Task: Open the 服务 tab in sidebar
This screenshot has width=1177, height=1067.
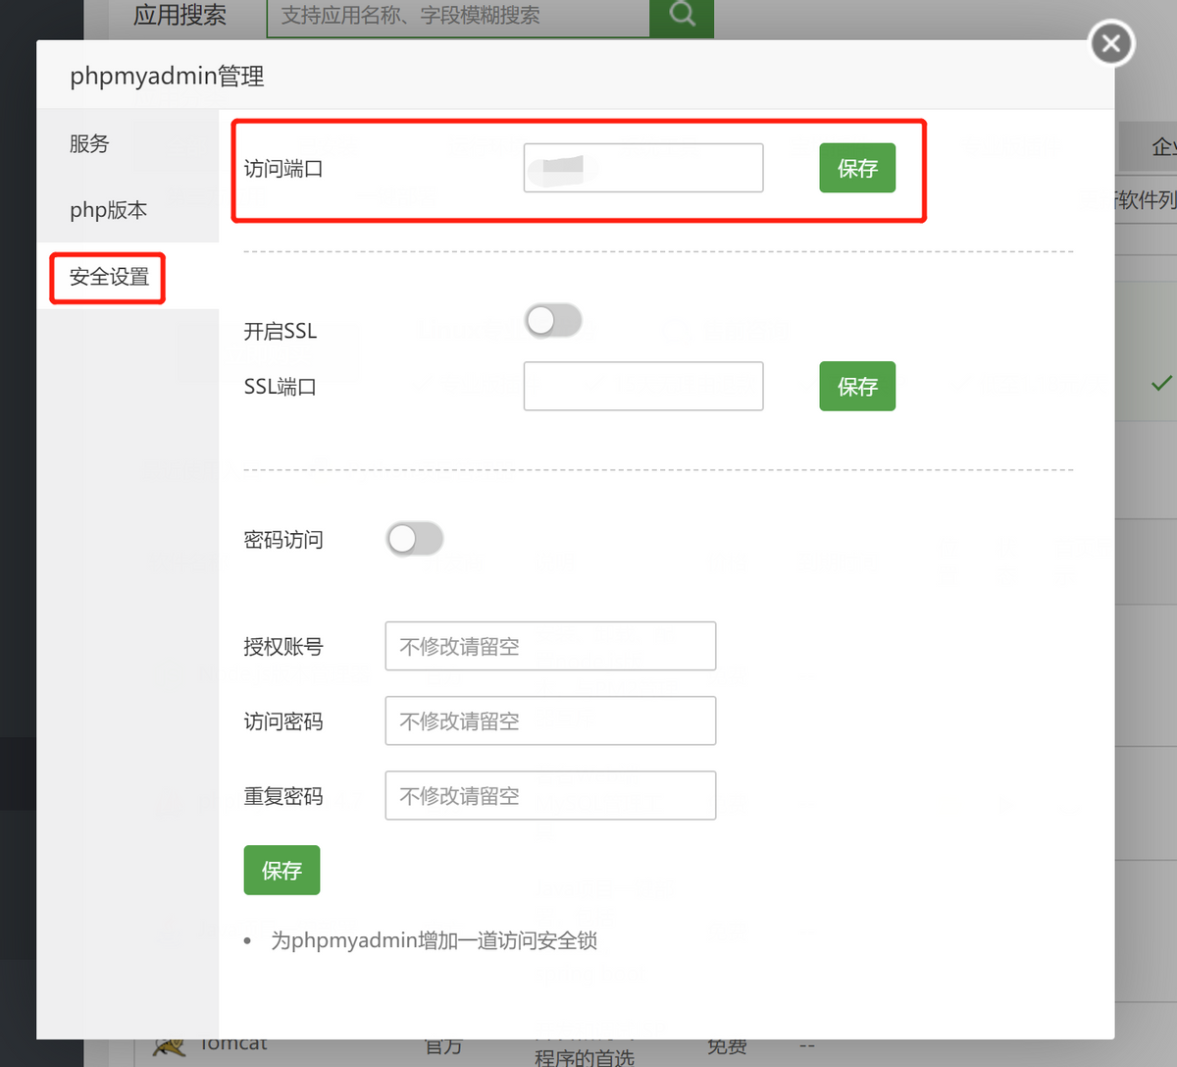Action: [128, 143]
